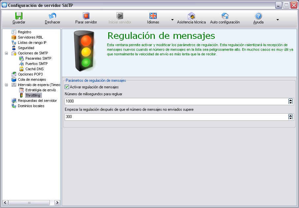Select the Dominios locales icon
The height and width of the screenshot is (208, 299).
point(14,106)
